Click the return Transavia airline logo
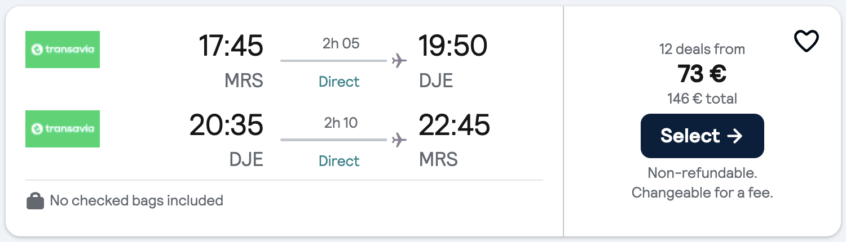This screenshot has width=846, height=242. tap(63, 129)
